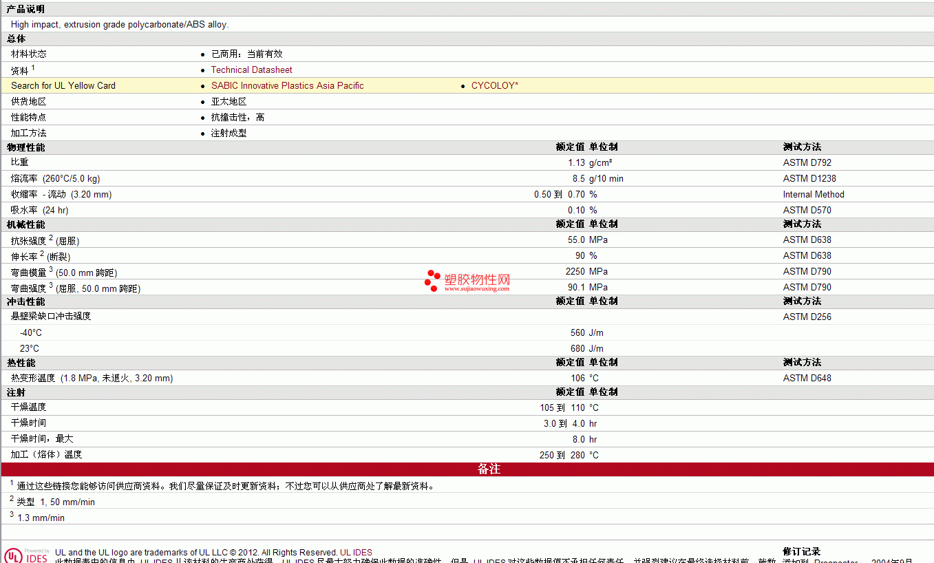Viewport: 934px width, 563px height.
Task: Select the '1.3 mm/min' footnote 3
Action: pyautogui.click(x=41, y=518)
